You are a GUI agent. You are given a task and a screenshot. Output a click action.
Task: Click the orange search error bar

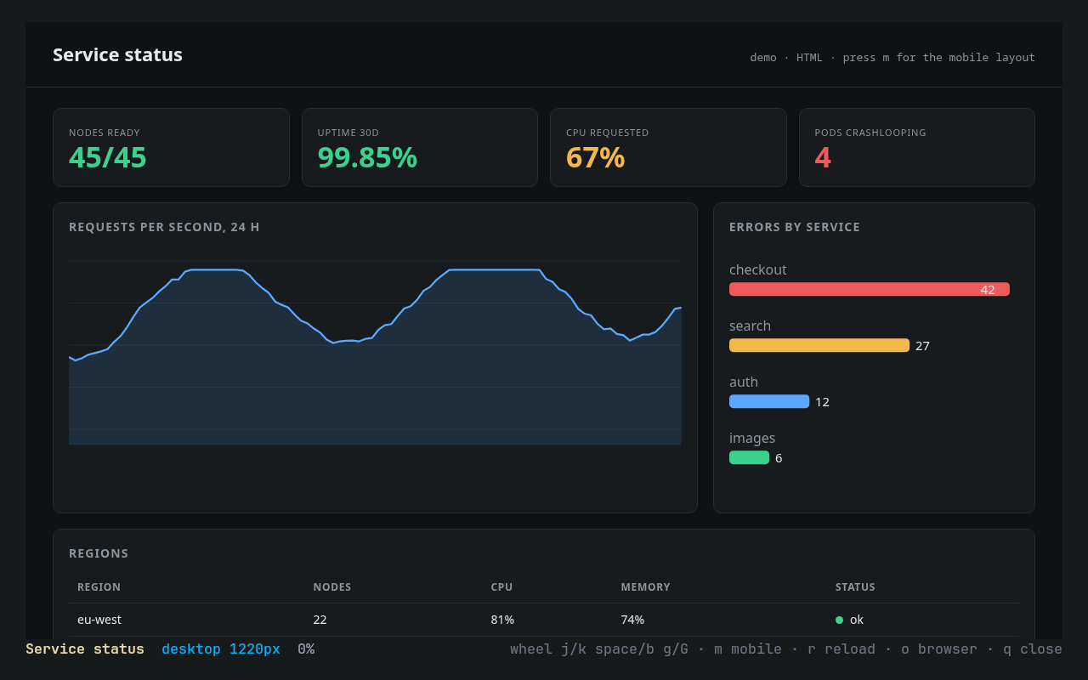(819, 345)
